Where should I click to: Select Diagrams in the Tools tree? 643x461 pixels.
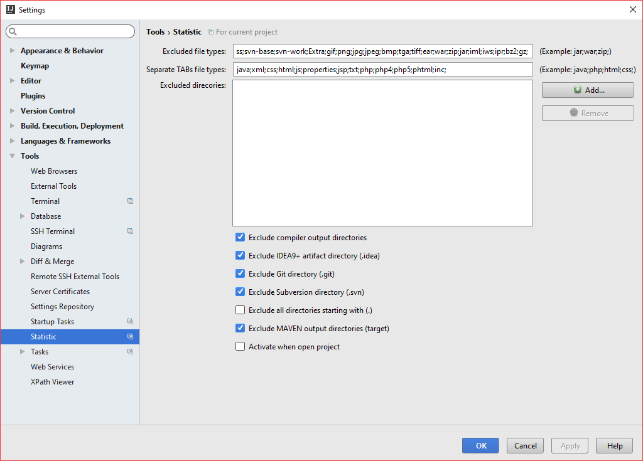click(x=46, y=246)
